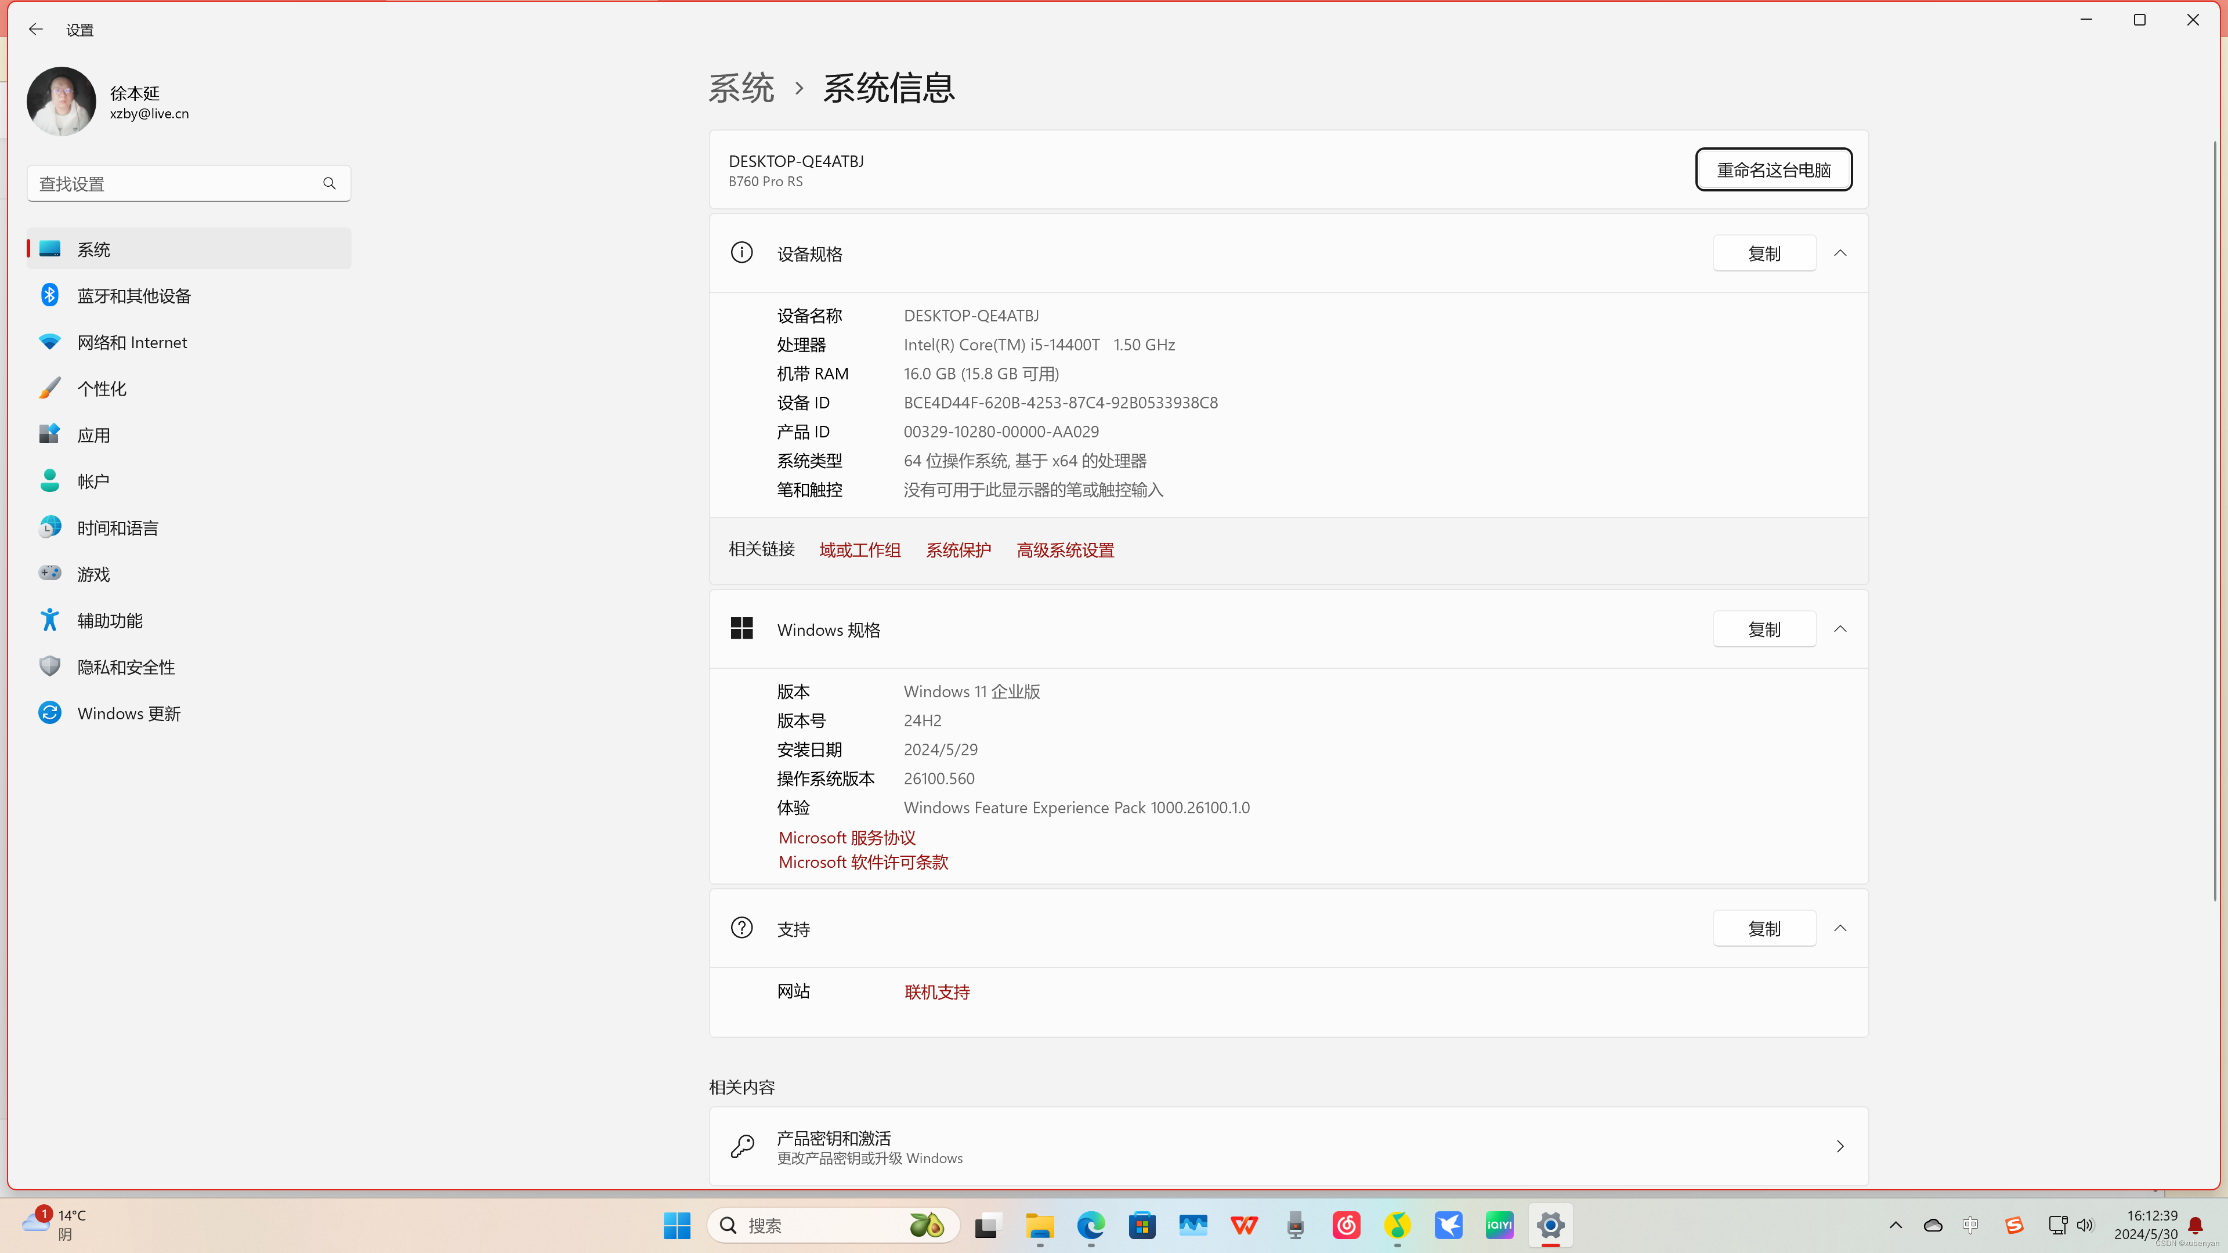Click the search magnifier icon in settings box
2228x1253 pixels.
point(328,183)
